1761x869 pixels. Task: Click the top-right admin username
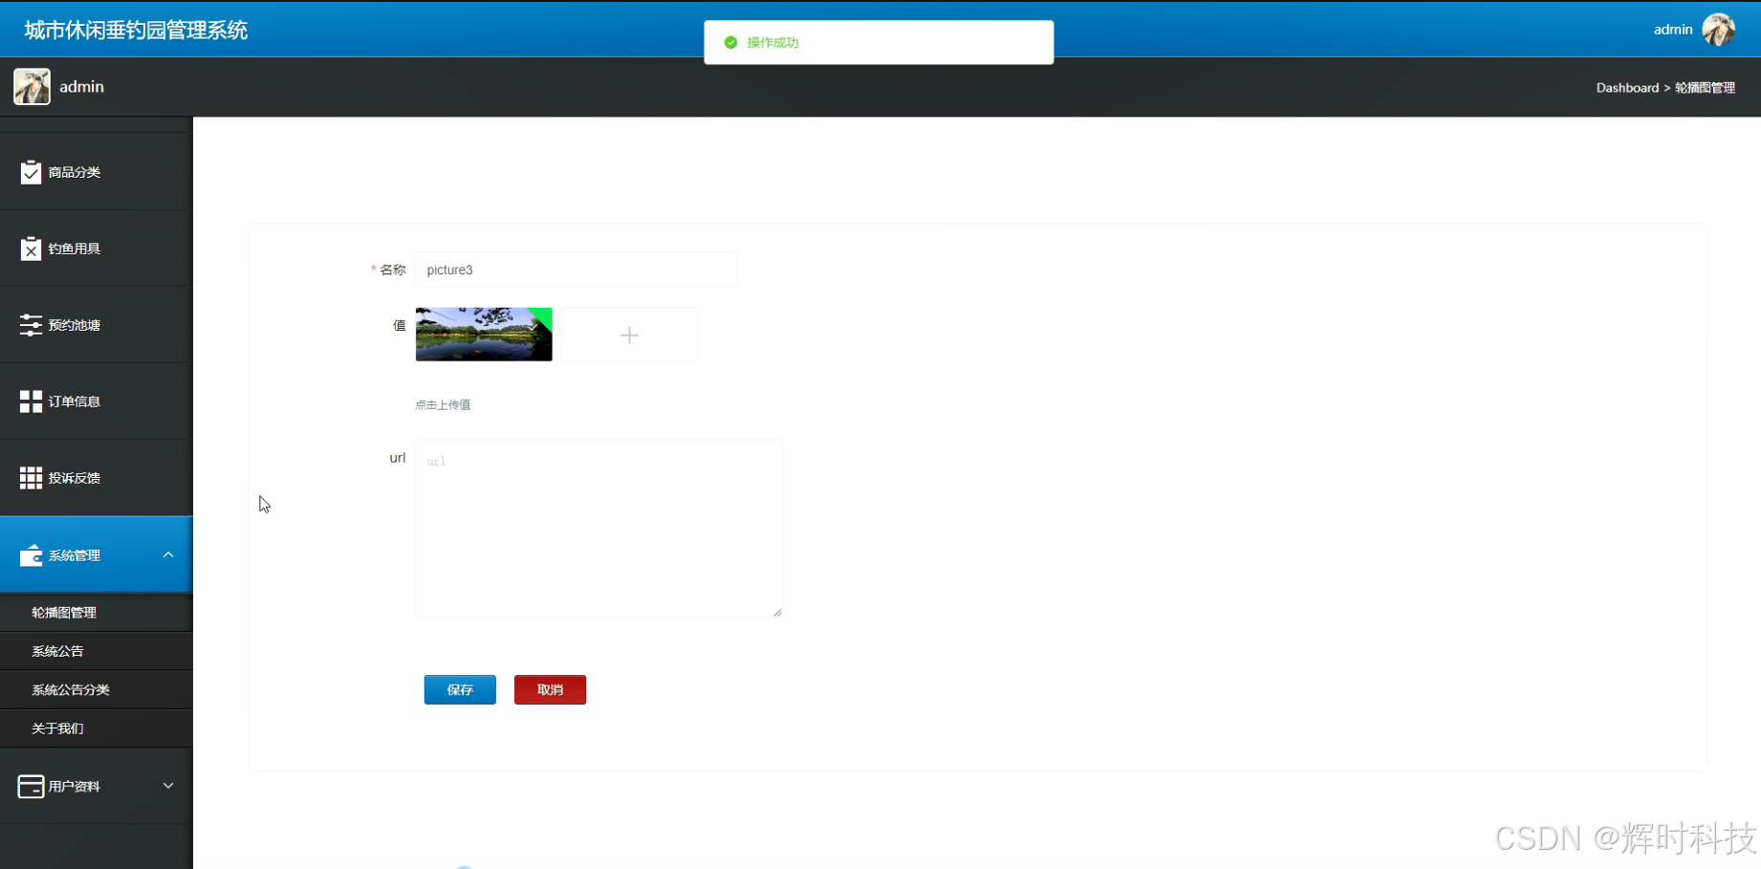point(1673,30)
